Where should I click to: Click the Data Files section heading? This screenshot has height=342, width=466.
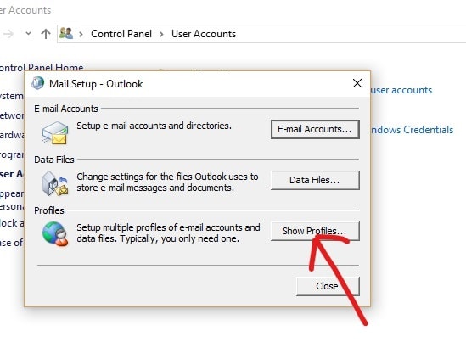tap(54, 160)
